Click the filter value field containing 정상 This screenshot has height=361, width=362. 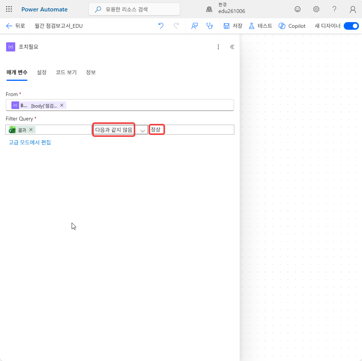(191, 130)
